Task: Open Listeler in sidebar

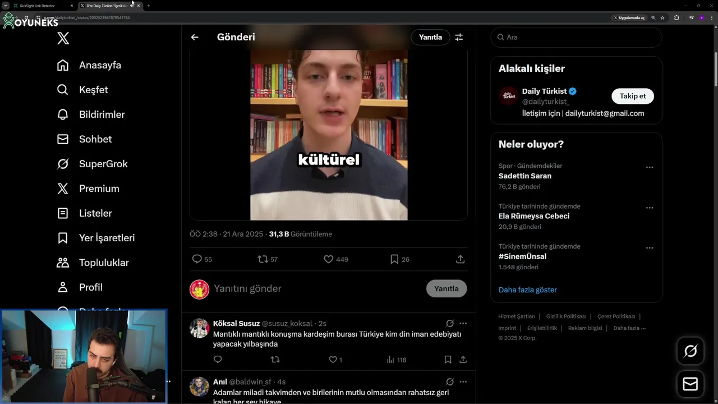Action: (x=84, y=213)
